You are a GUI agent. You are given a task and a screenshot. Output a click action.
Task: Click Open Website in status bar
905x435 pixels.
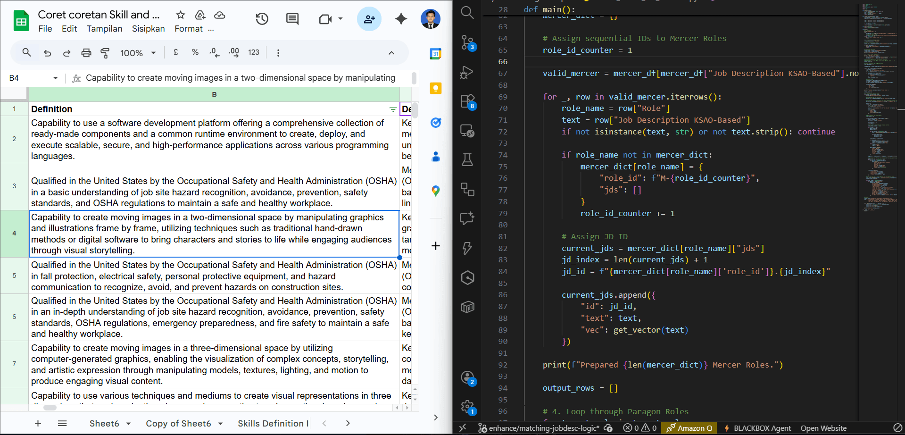click(823, 428)
